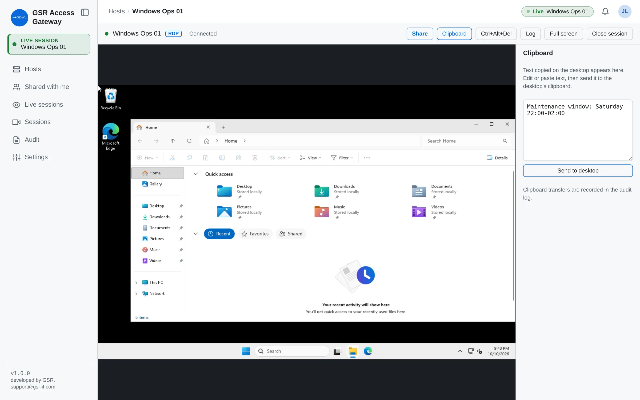
Task: Click the Live Session Windows Ops 01 card
Action: 49,44
